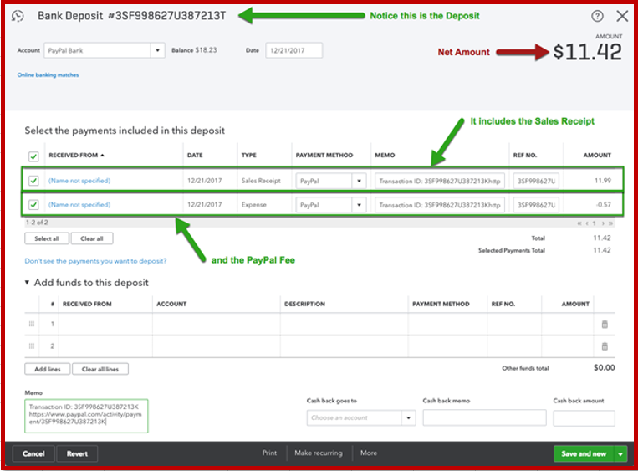Click the Type column header

tap(248, 155)
